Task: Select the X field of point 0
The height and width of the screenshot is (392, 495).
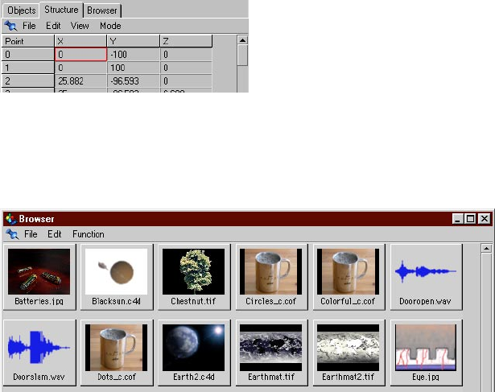Action: 80,54
